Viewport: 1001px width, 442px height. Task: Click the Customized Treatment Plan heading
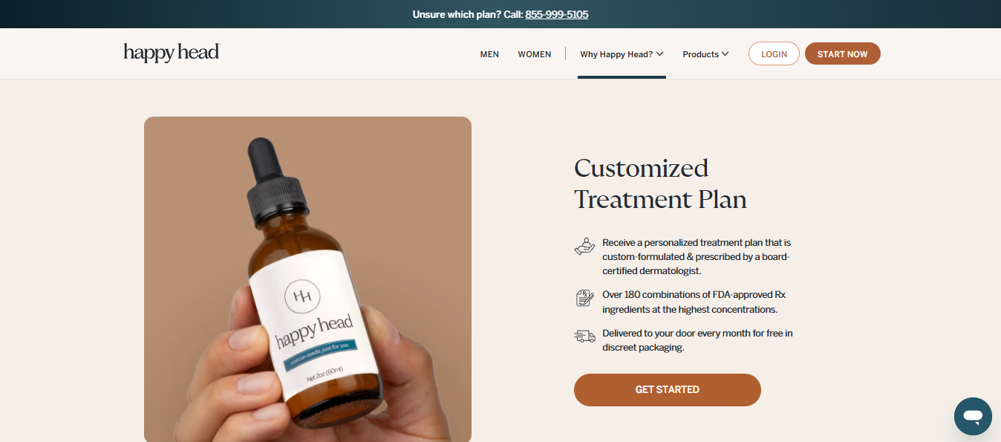(660, 183)
